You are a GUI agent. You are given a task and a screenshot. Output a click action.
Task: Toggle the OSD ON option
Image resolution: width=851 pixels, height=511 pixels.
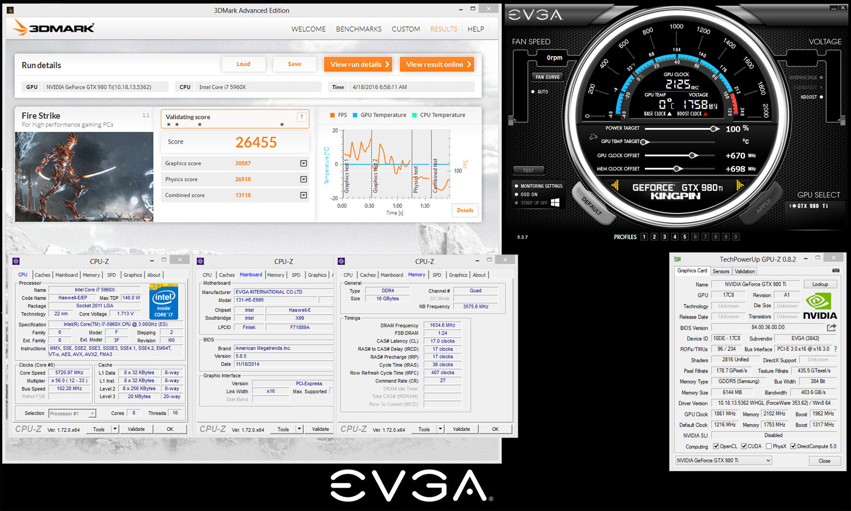(517, 194)
